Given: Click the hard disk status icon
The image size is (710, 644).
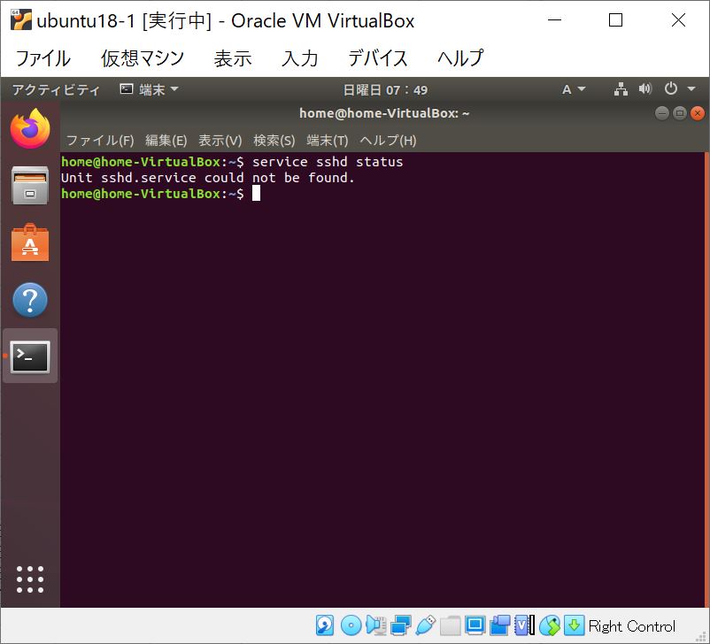Looking at the screenshot, I should (326, 625).
